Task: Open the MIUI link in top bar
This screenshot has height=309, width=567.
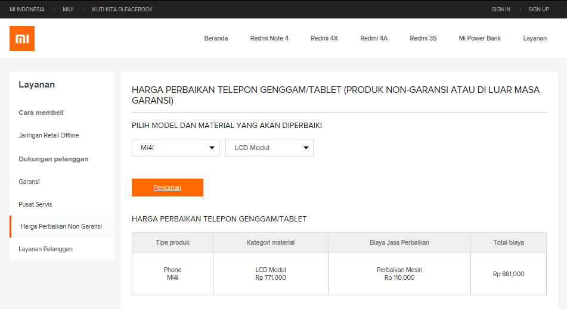Action: (x=68, y=10)
